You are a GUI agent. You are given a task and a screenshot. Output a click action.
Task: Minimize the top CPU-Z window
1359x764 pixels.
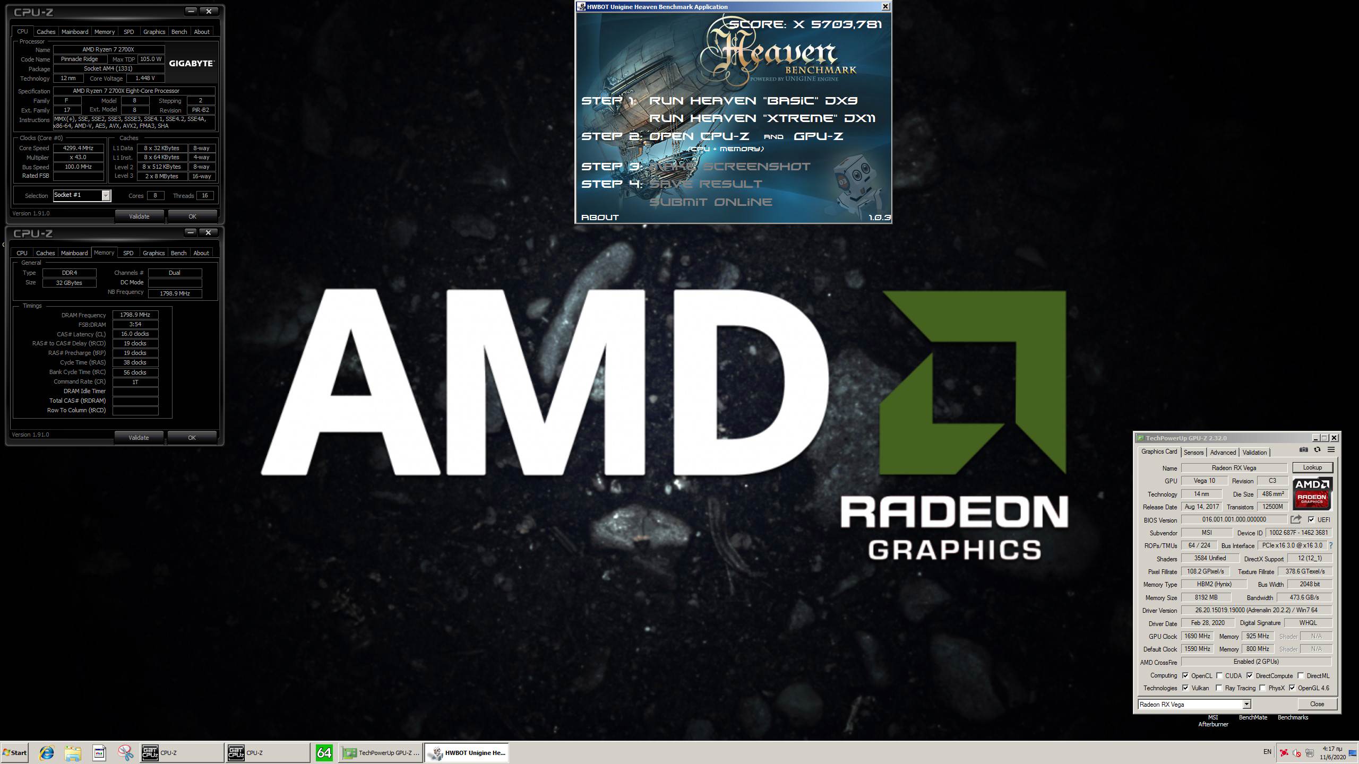[191, 11]
